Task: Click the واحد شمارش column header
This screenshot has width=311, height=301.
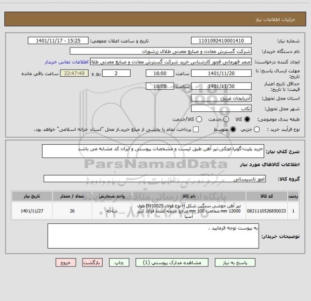Action: coord(112,196)
